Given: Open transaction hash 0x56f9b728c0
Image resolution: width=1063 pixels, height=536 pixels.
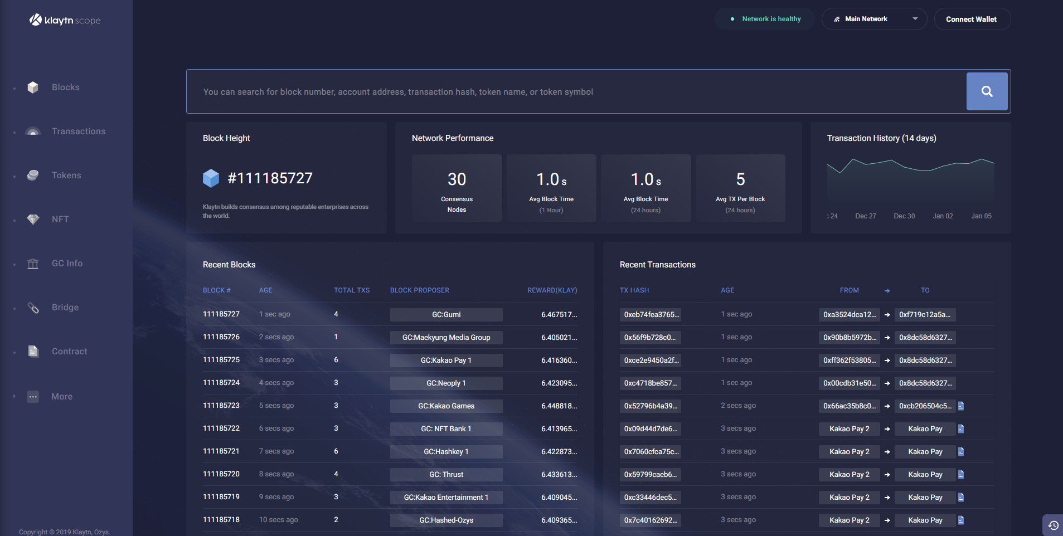Looking at the screenshot, I should tap(651, 338).
